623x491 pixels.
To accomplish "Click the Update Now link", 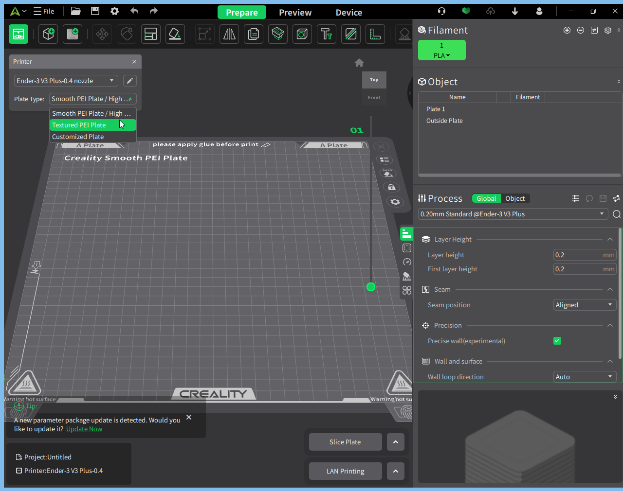I will point(84,429).
